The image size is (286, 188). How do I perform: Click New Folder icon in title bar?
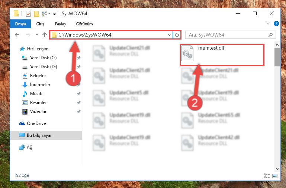[x=36, y=14]
